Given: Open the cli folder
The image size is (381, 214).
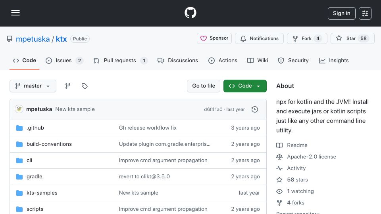Looking at the screenshot, I should (x=29, y=160).
